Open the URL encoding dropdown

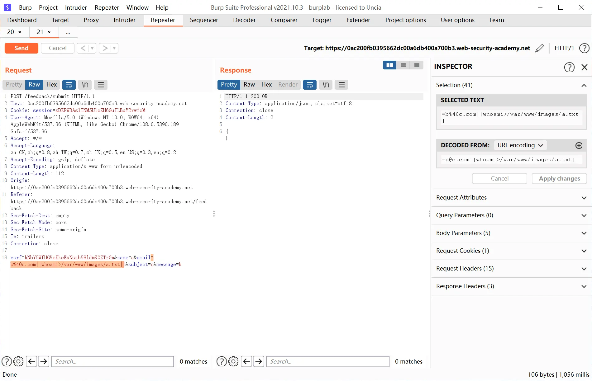tap(520, 145)
